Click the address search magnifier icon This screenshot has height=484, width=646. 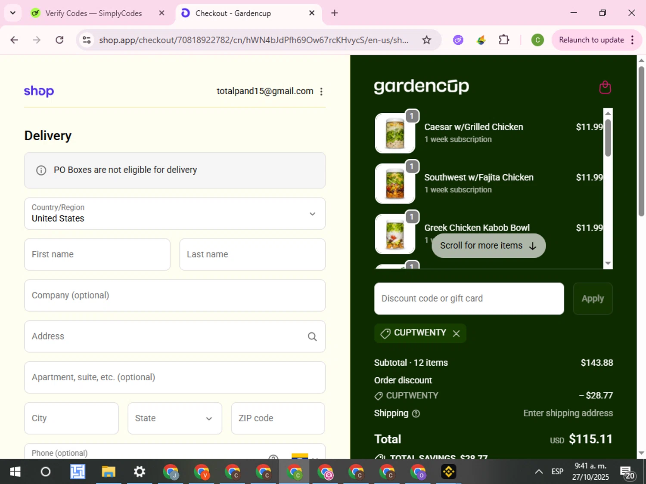pyautogui.click(x=312, y=336)
